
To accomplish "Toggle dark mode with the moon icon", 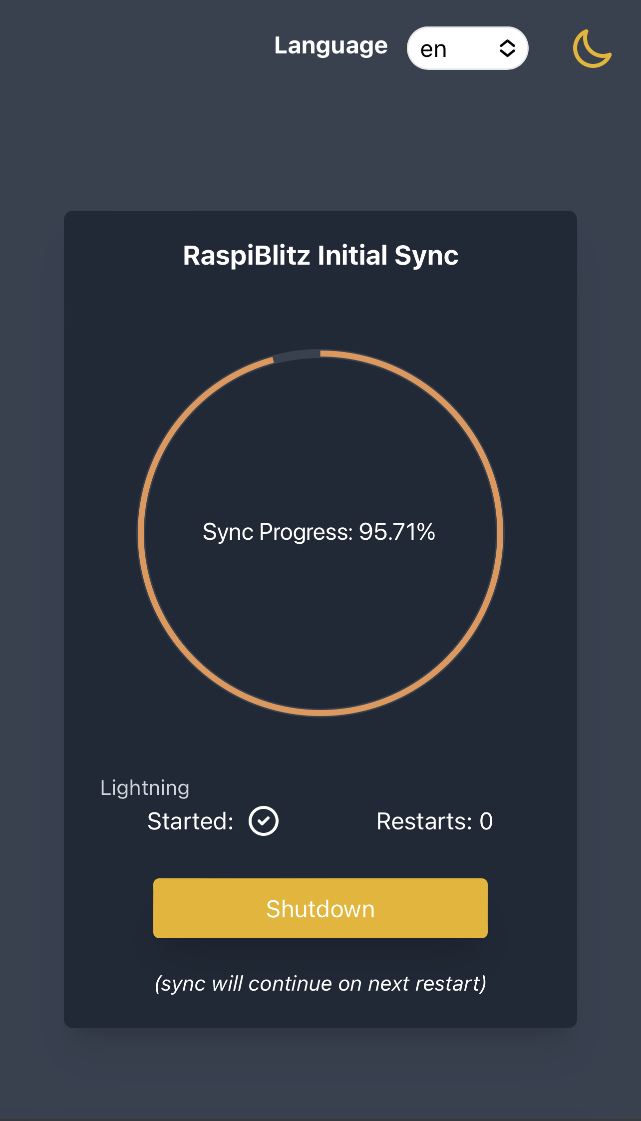I will (592, 48).
